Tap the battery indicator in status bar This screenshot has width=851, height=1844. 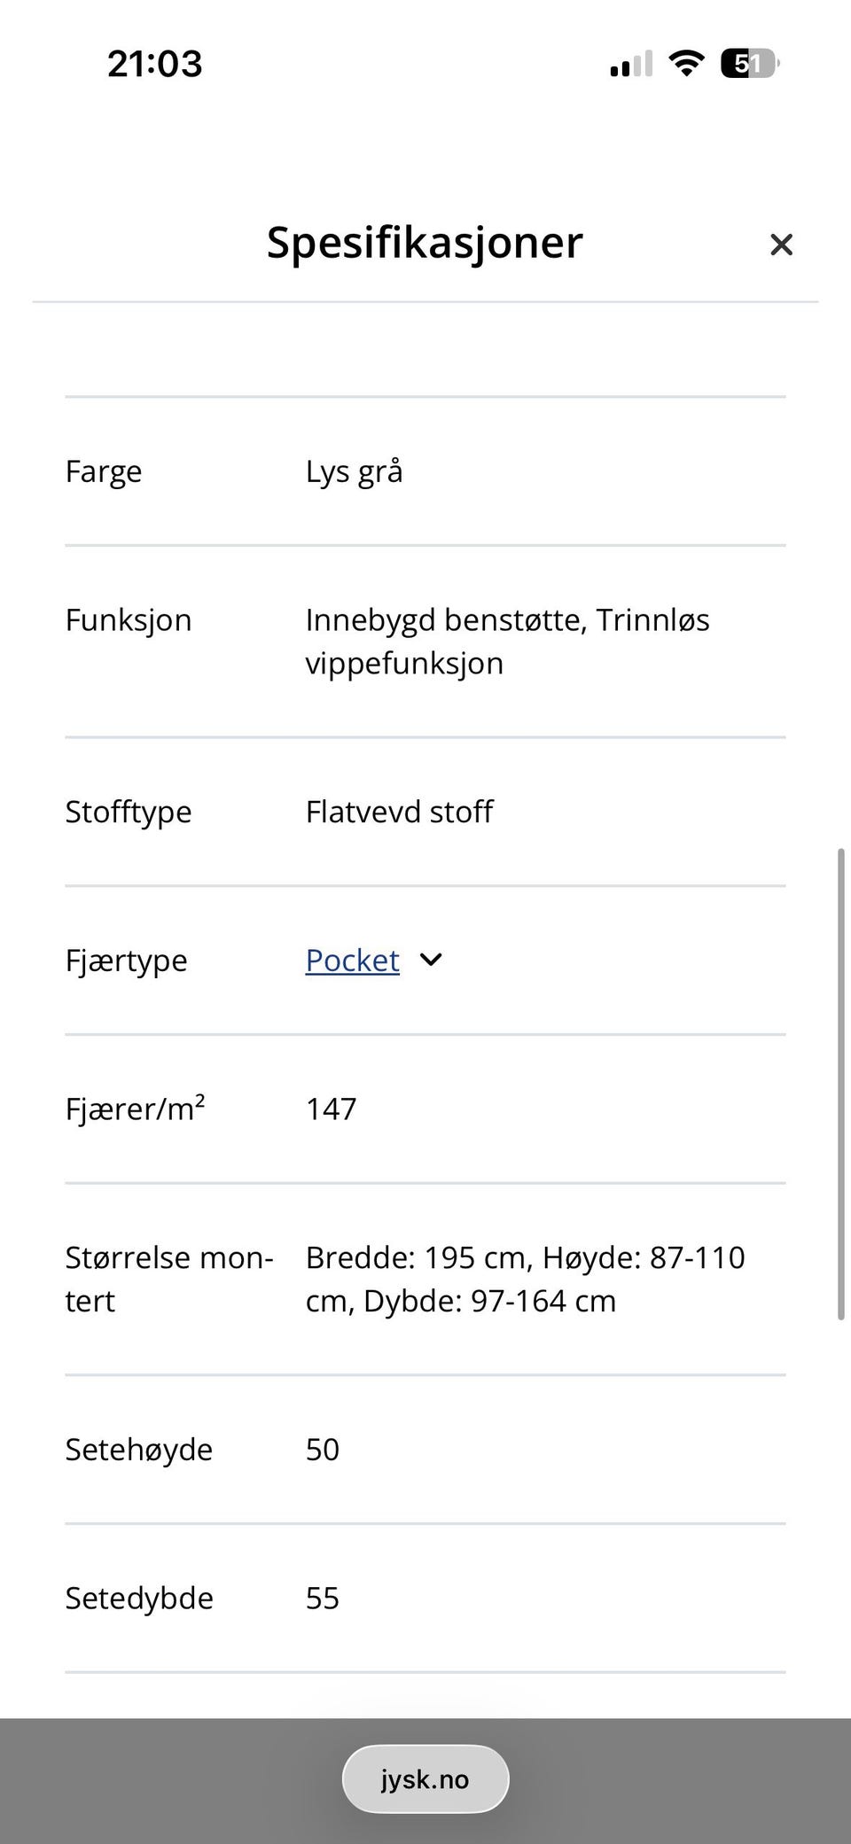[750, 64]
